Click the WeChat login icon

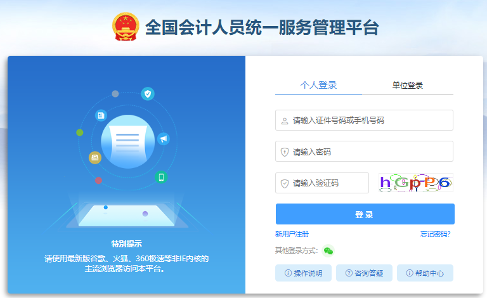coord(328,251)
